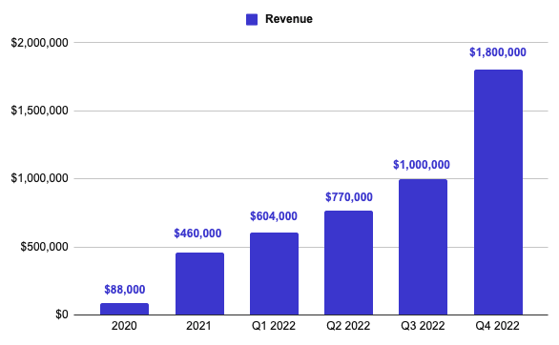
Task: Select the Q2 2022 revenue bar
Action: pyautogui.click(x=349, y=263)
